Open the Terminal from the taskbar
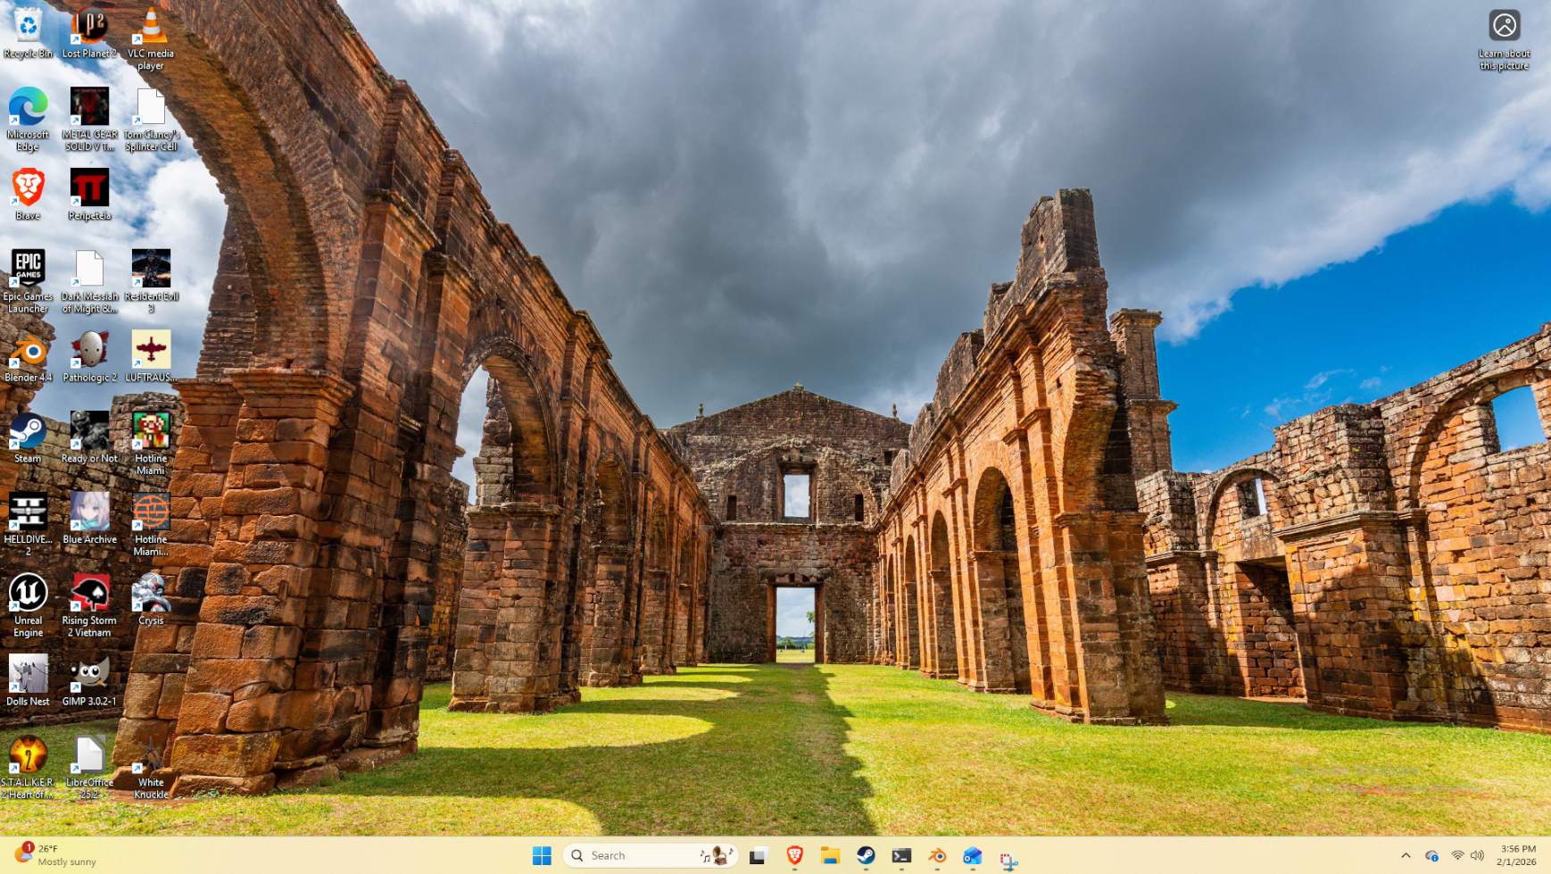Image resolution: width=1551 pixels, height=874 pixels. pos(901,855)
